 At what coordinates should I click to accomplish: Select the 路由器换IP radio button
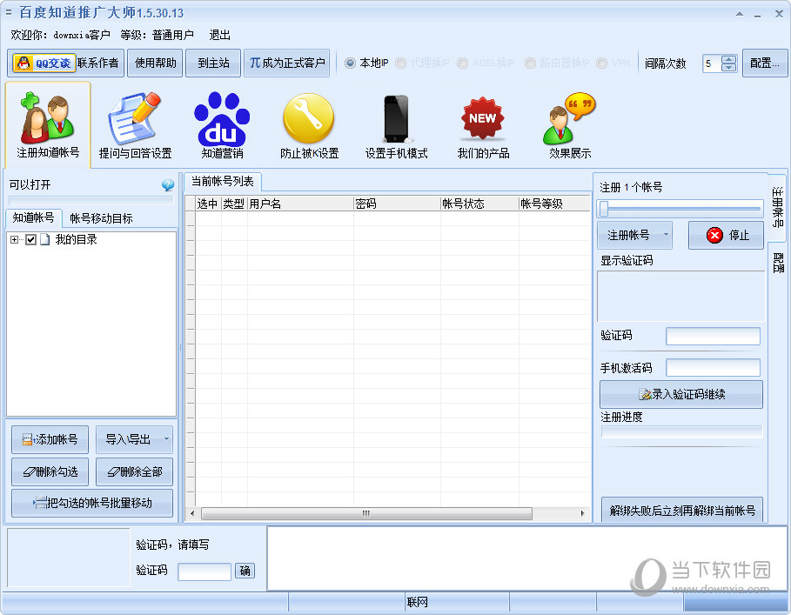pos(530,63)
